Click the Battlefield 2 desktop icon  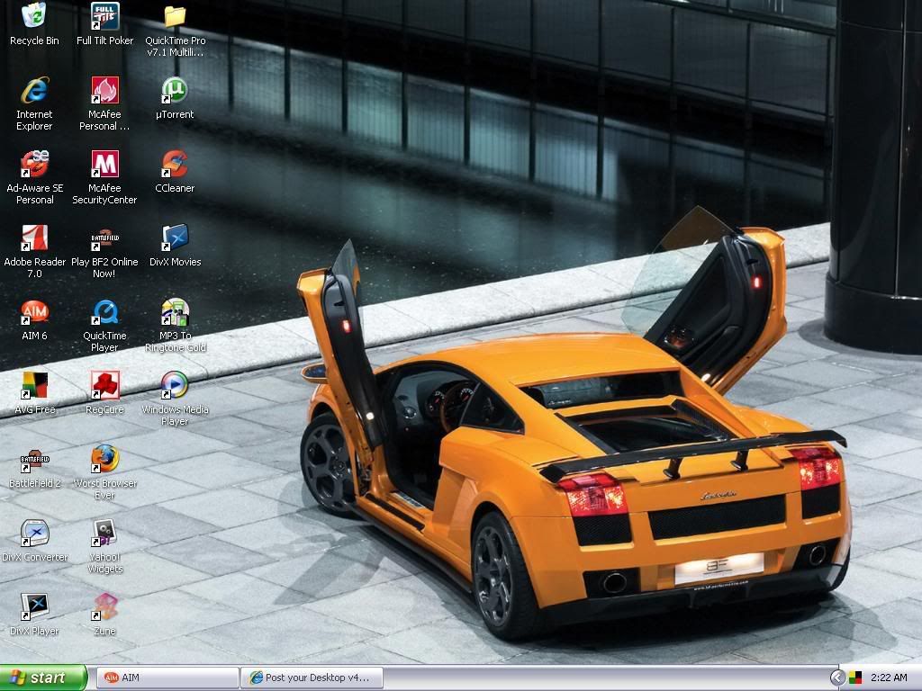(x=34, y=460)
